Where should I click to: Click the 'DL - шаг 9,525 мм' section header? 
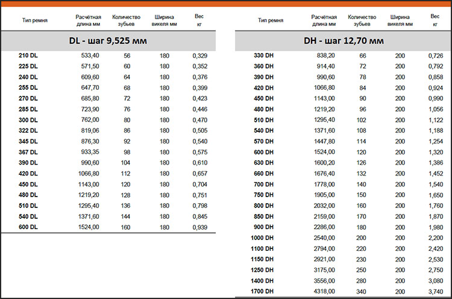[108, 40]
